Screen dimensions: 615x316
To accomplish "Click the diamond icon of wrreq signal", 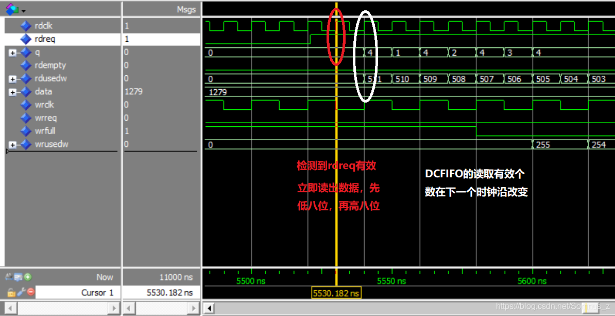I will pos(25,118).
